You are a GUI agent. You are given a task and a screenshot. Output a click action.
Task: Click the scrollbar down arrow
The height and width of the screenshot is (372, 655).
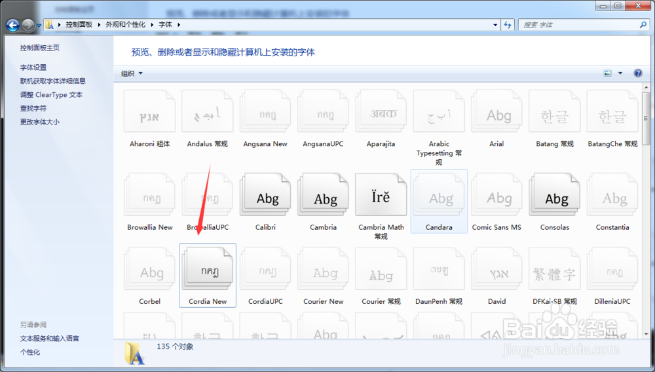[646, 334]
